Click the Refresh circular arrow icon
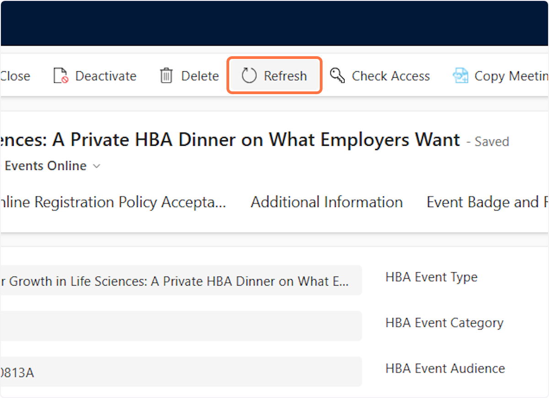Image resolution: width=549 pixels, height=398 pixels. tap(249, 76)
